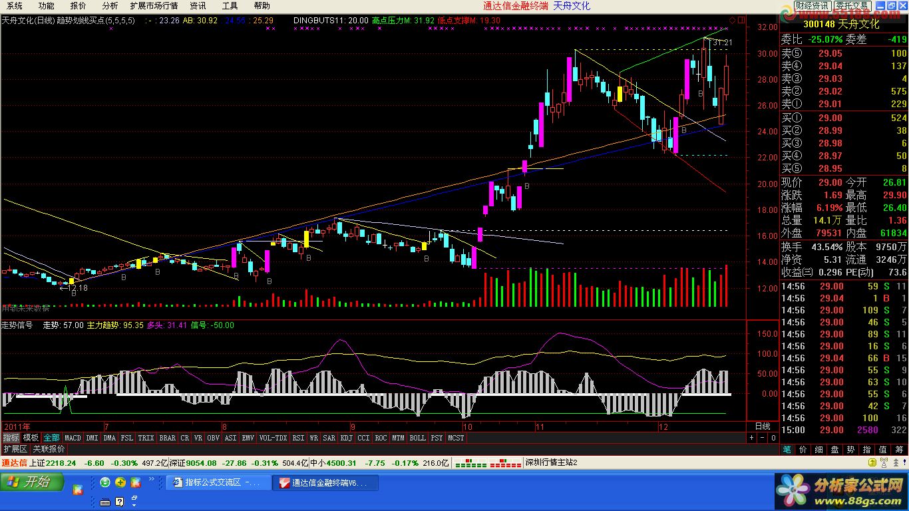This screenshot has width=909, height=511.
Task: Select the 筹 chip distribution tab
Action: (899, 450)
